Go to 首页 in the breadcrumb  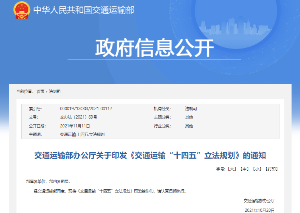(41, 92)
